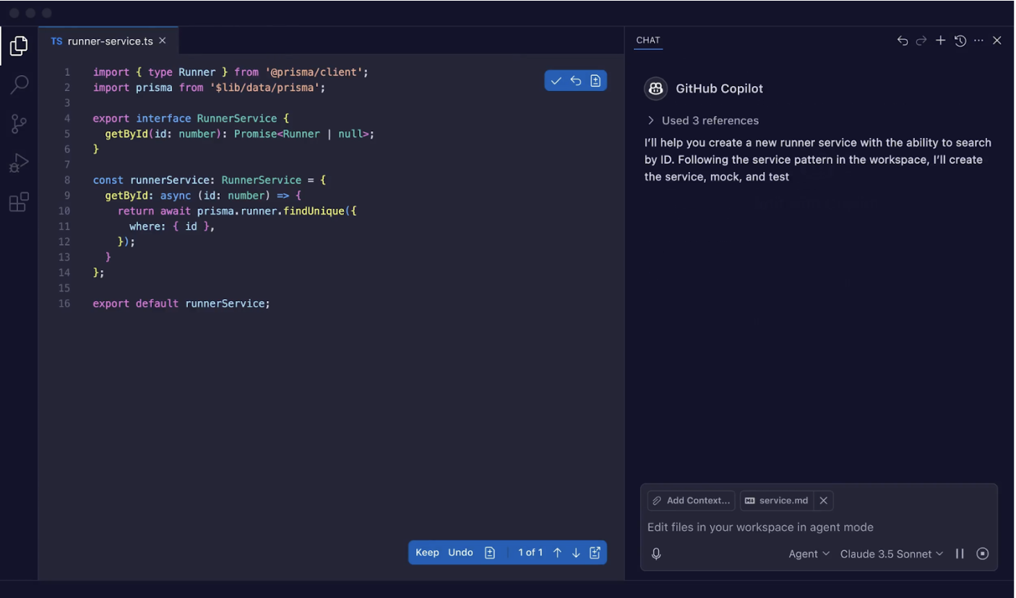Image resolution: width=1016 pixels, height=598 pixels.
Task: Open the Explorer view in activity bar
Action: [x=19, y=46]
